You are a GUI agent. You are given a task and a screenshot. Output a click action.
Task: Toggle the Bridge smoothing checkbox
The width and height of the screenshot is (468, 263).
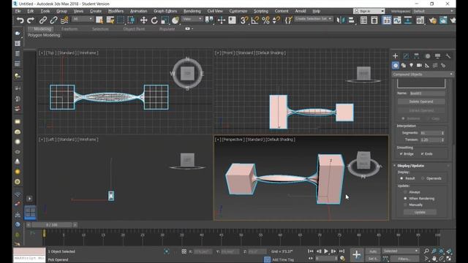(401, 154)
